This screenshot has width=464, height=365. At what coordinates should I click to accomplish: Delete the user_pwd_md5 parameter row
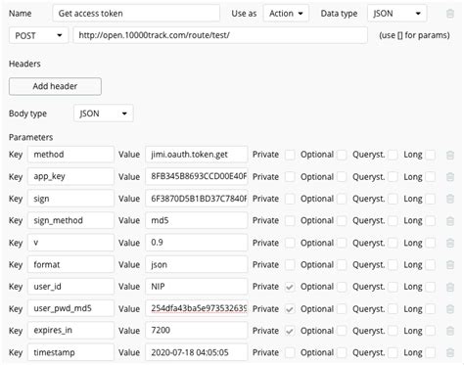(x=450, y=309)
